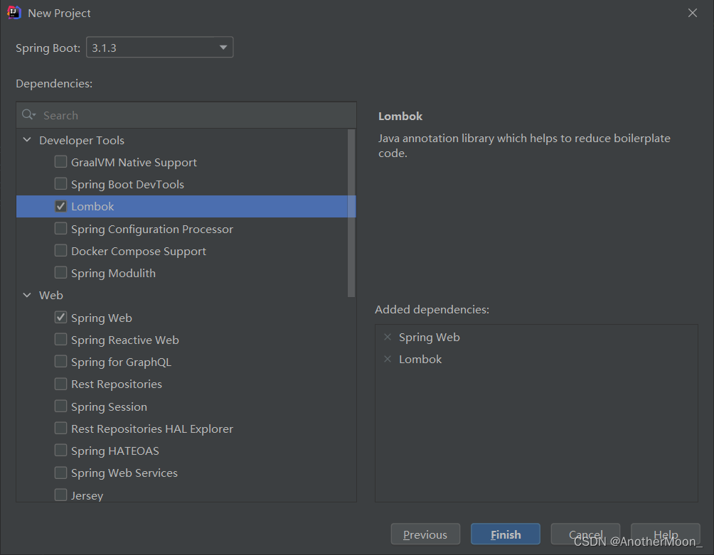Check Spring Reactive Web
This screenshot has height=555, width=714.
60,340
